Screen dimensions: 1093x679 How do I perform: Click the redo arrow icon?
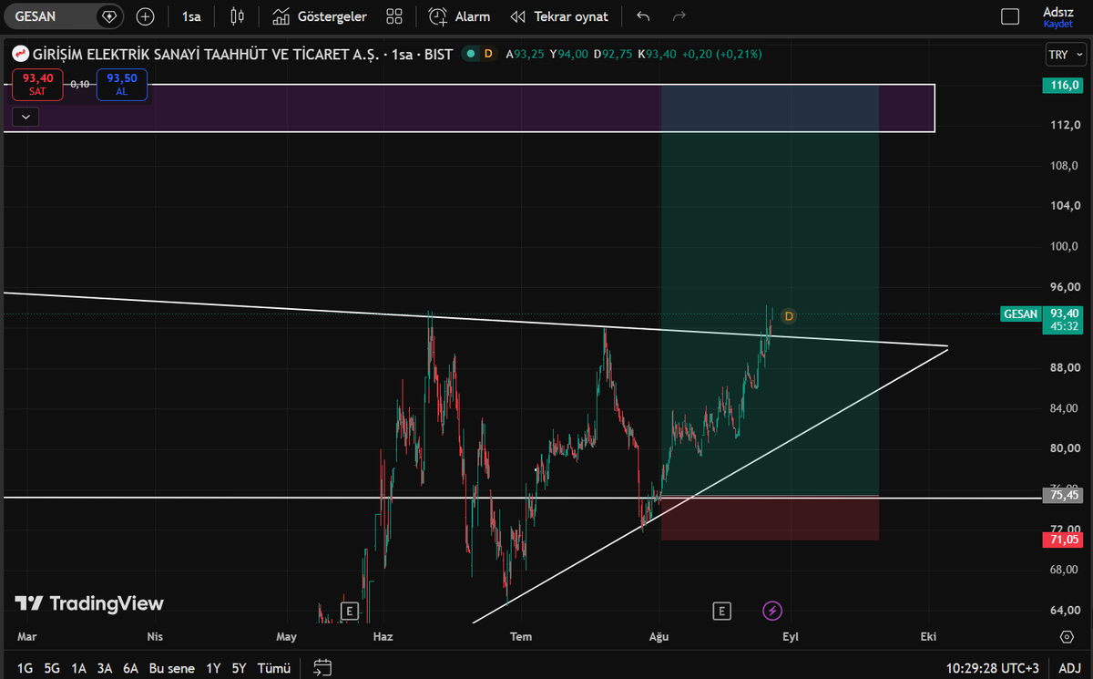679,16
